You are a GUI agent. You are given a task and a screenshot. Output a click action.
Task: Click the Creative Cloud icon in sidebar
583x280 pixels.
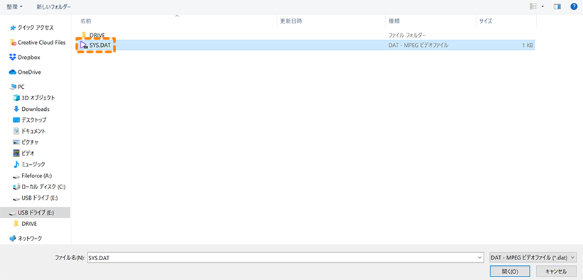(x=13, y=43)
